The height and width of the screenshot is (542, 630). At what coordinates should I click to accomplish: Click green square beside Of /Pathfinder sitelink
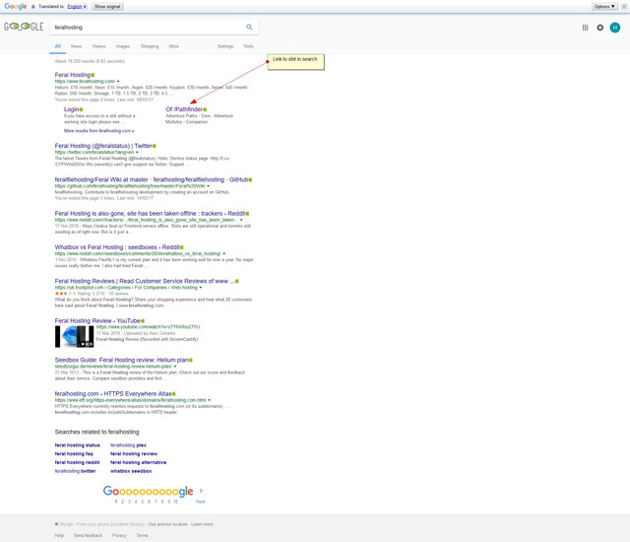tap(205, 109)
